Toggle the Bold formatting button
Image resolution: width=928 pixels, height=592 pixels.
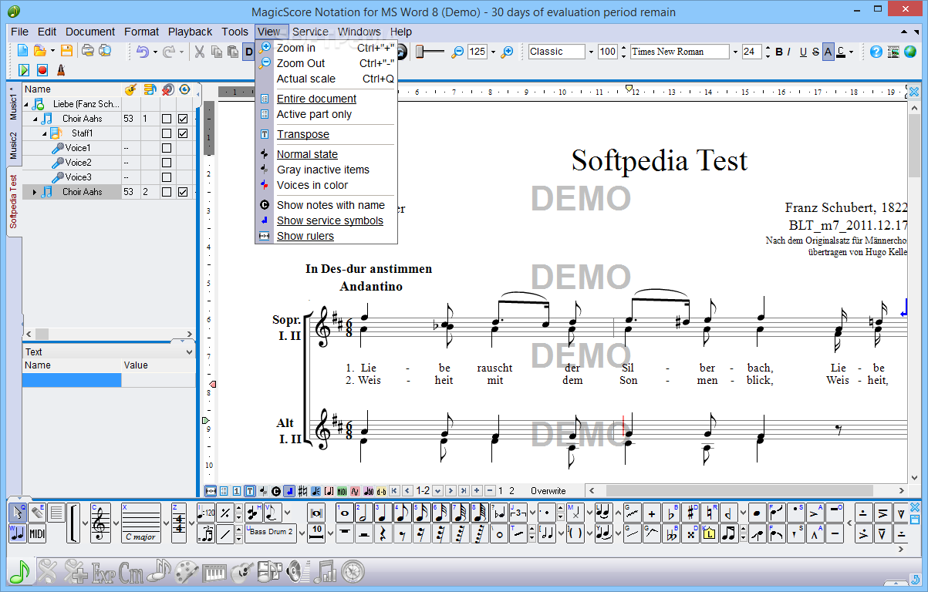pos(779,52)
